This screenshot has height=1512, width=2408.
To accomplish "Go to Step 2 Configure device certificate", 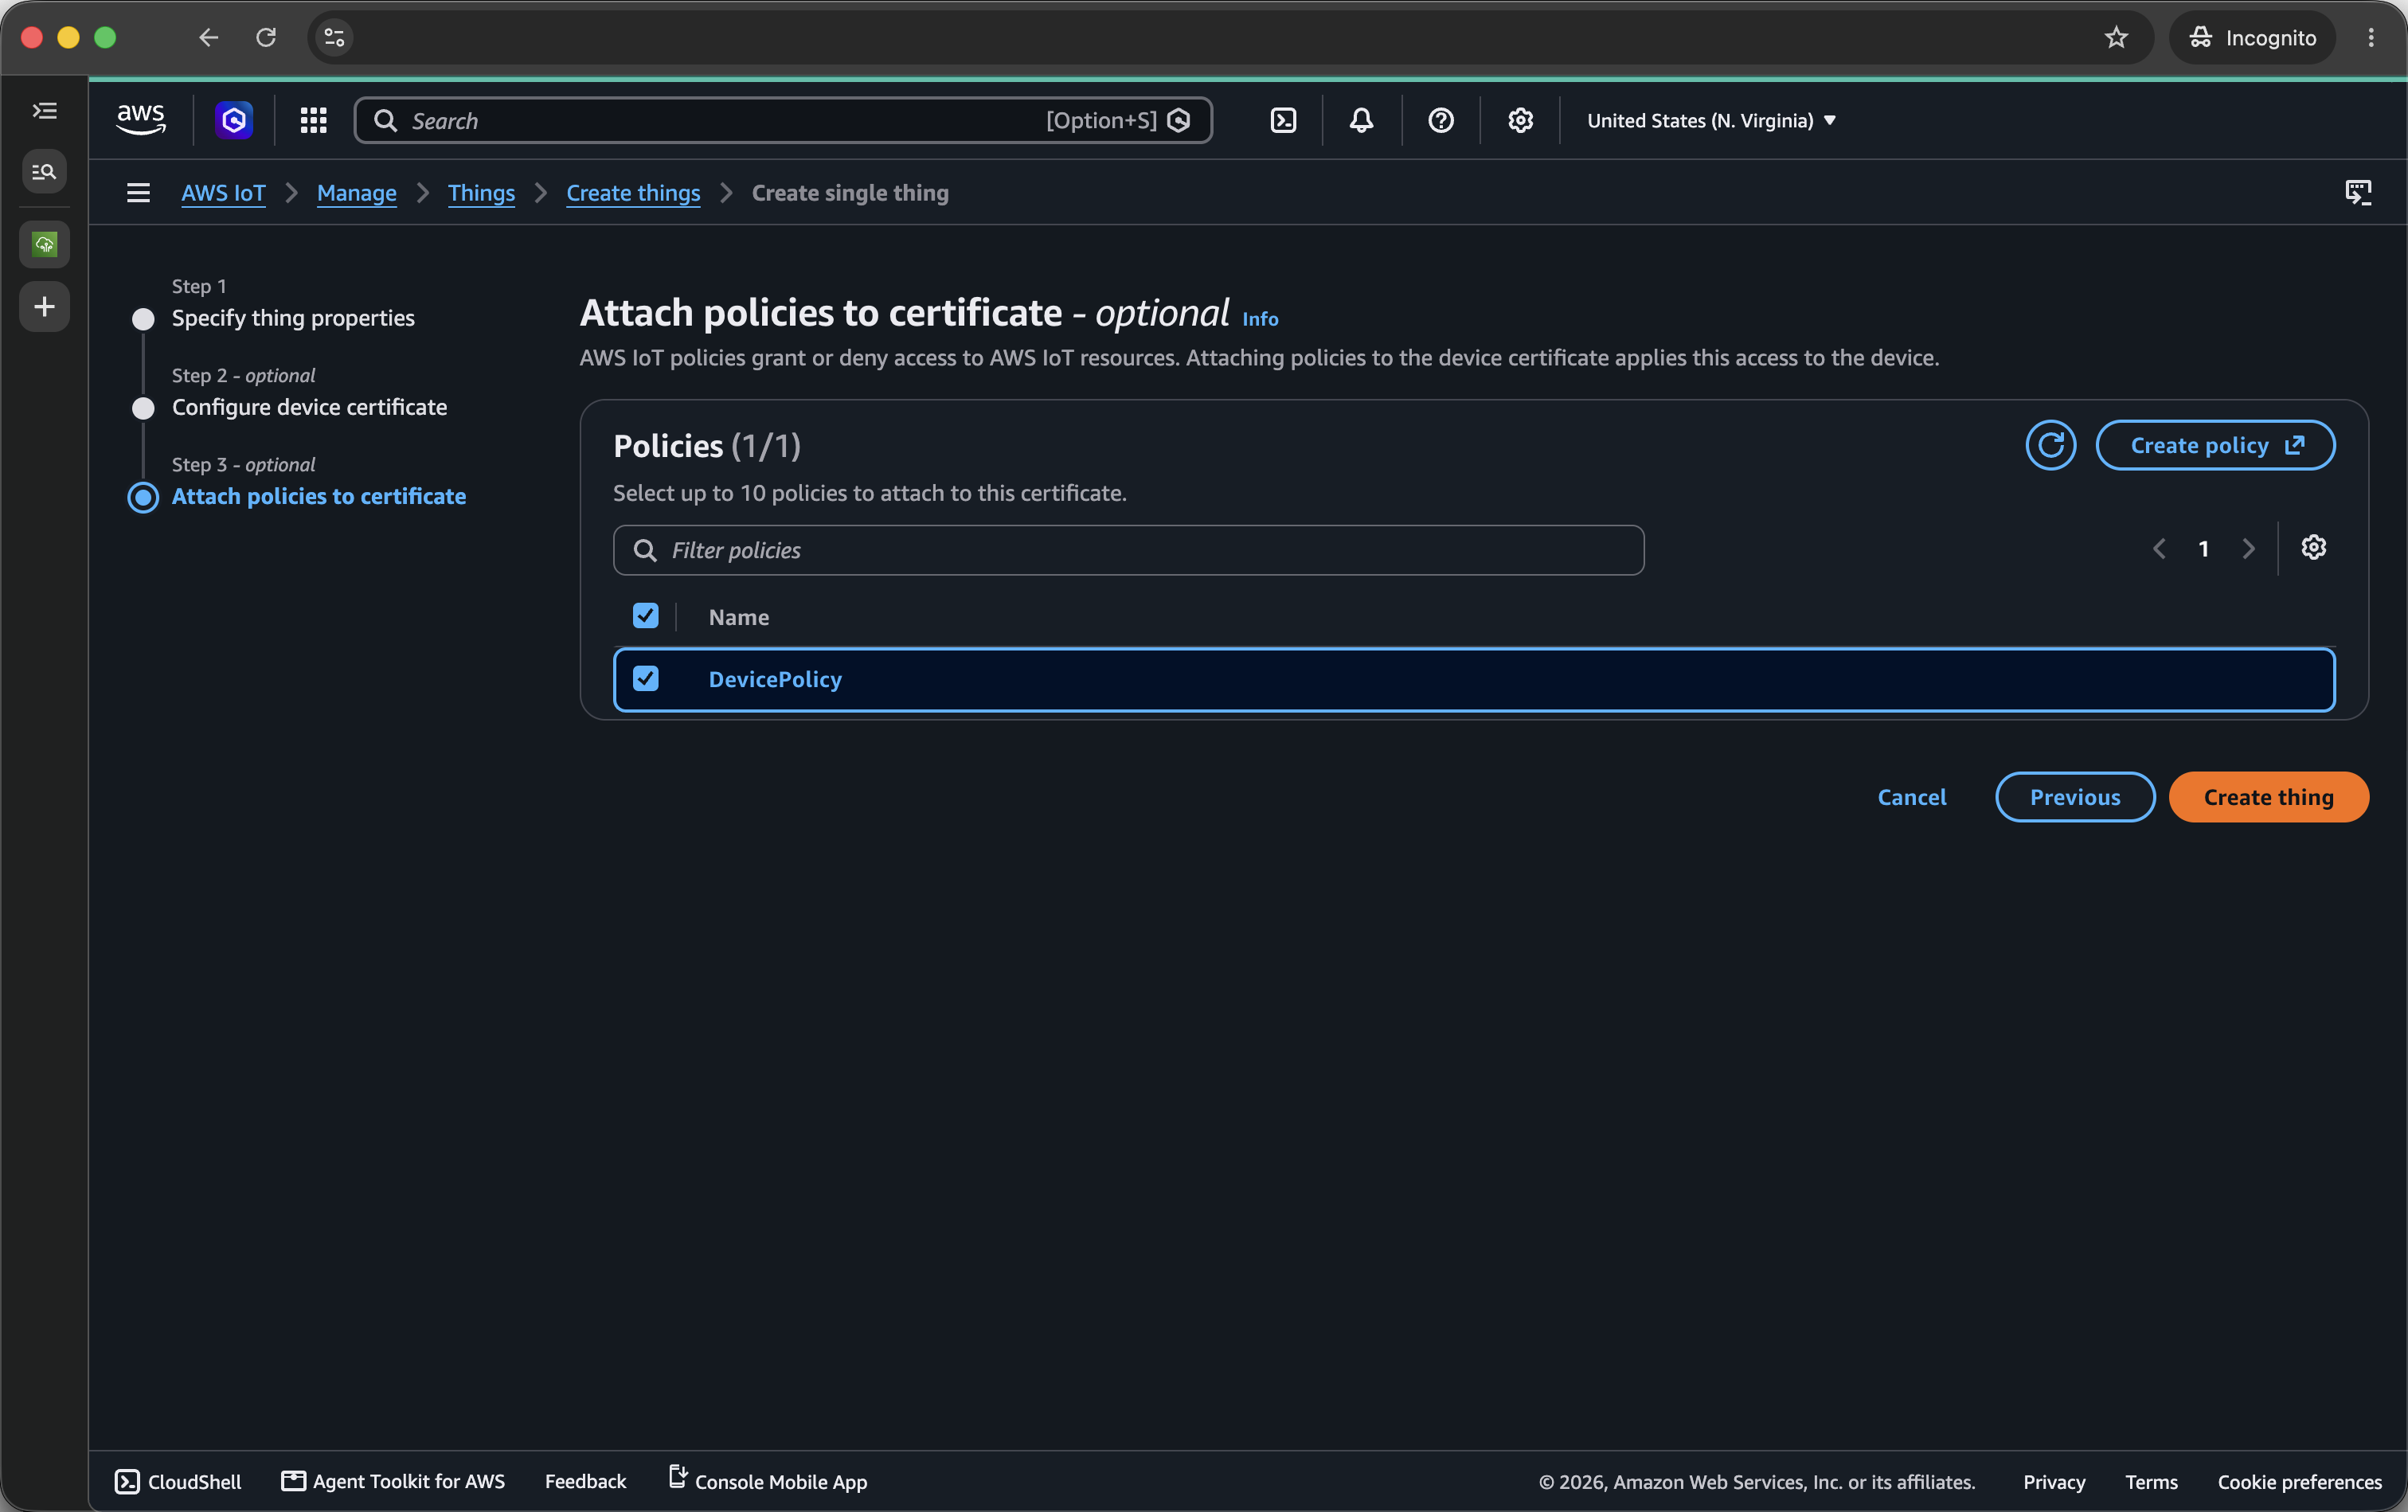I will (x=309, y=407).
